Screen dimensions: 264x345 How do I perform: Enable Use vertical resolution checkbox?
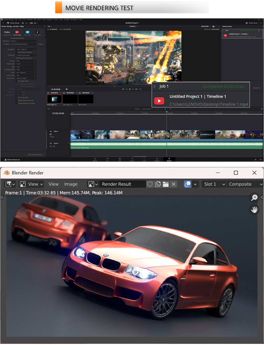click(x=17, y=52)
